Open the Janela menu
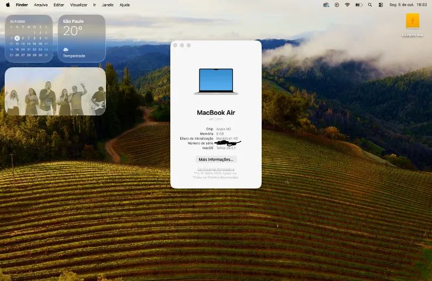Viewport: 432px width, 281px height. [x=108, y=5]
